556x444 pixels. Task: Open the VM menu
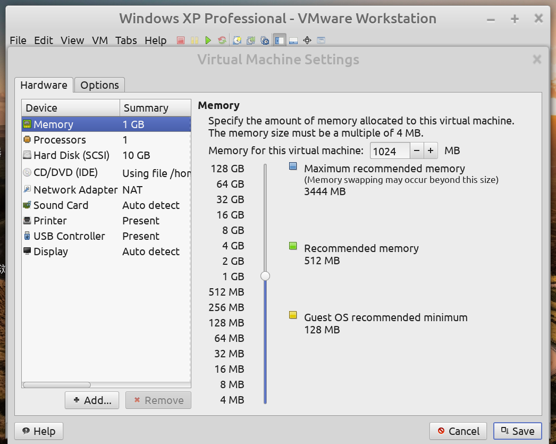point(99,40)
